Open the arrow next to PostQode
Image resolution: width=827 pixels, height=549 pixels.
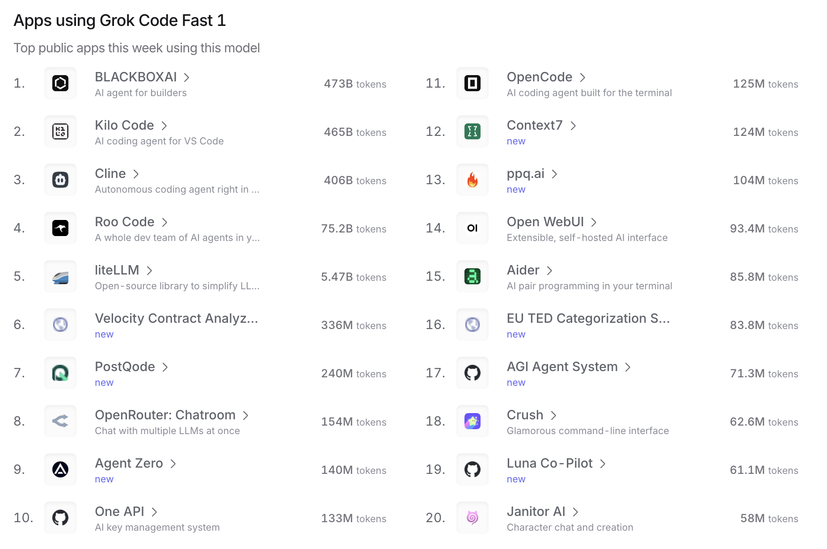165,367
